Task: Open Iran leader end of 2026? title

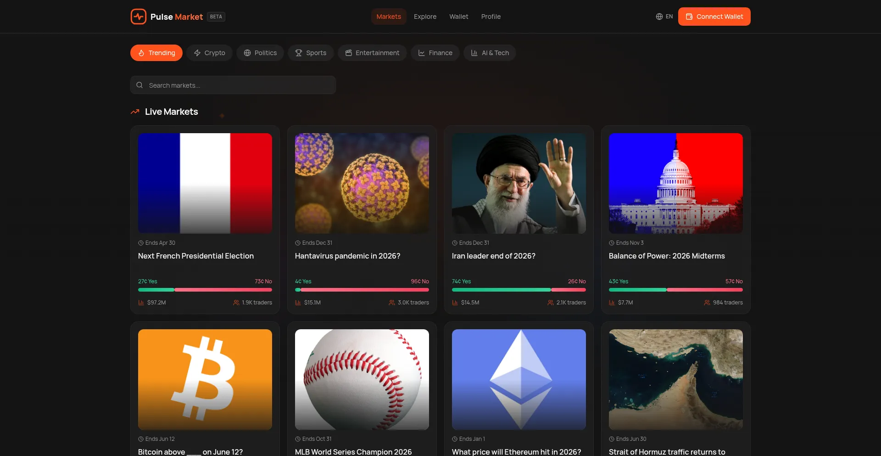Action: tap(494, 256)
